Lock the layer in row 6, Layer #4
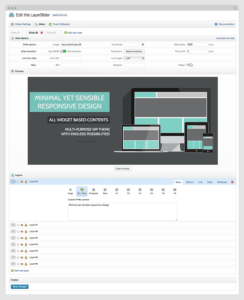The image size is (244, 300). 26,251
